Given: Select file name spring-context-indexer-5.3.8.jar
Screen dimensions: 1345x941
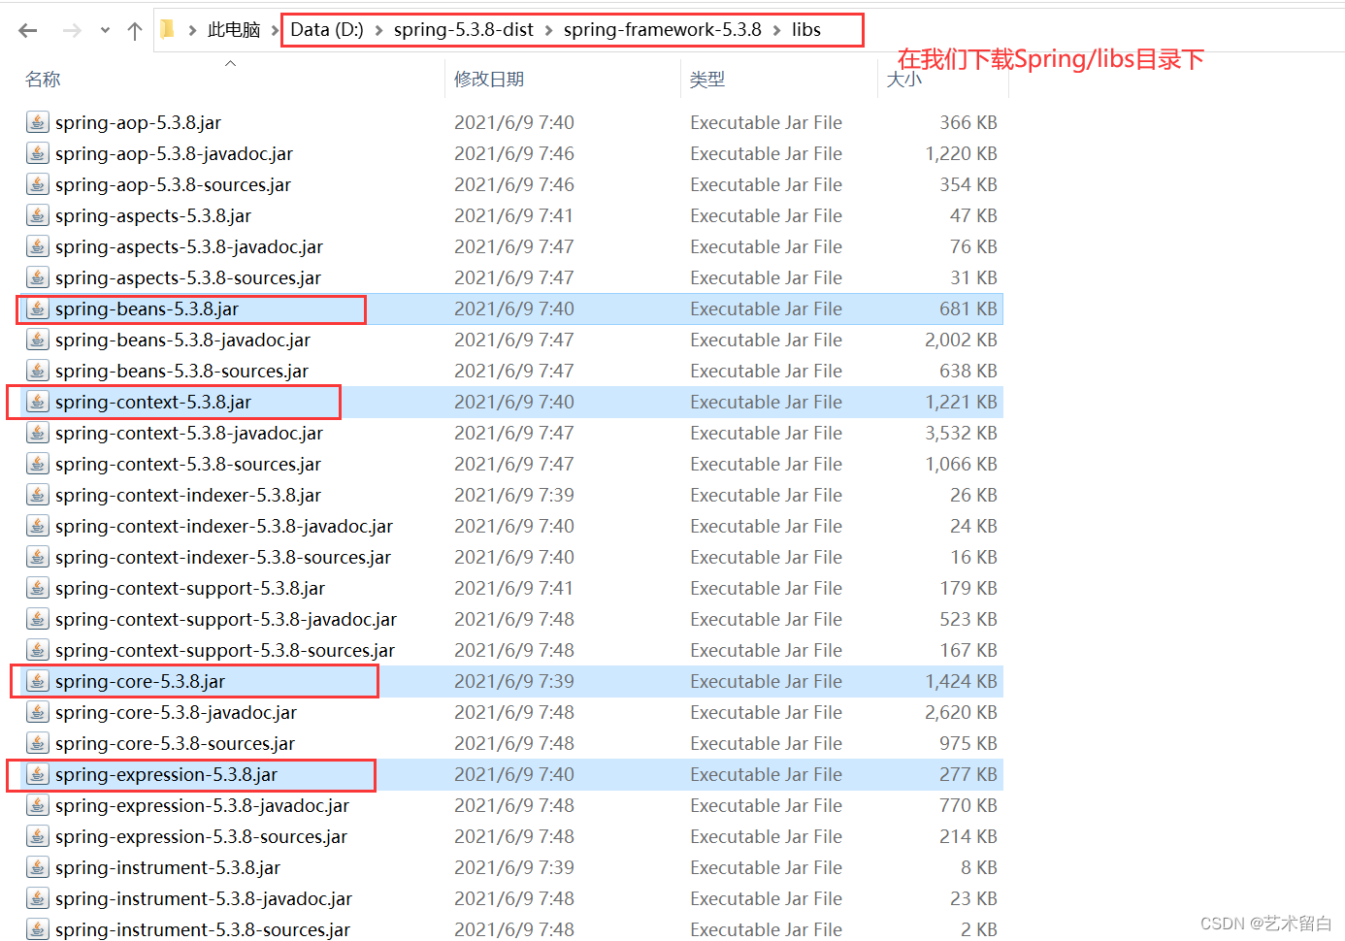Looking at the screenshot, I should (188, 496).
